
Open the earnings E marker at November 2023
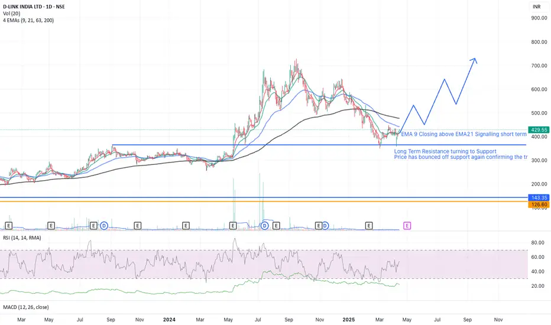pos(137,226)
